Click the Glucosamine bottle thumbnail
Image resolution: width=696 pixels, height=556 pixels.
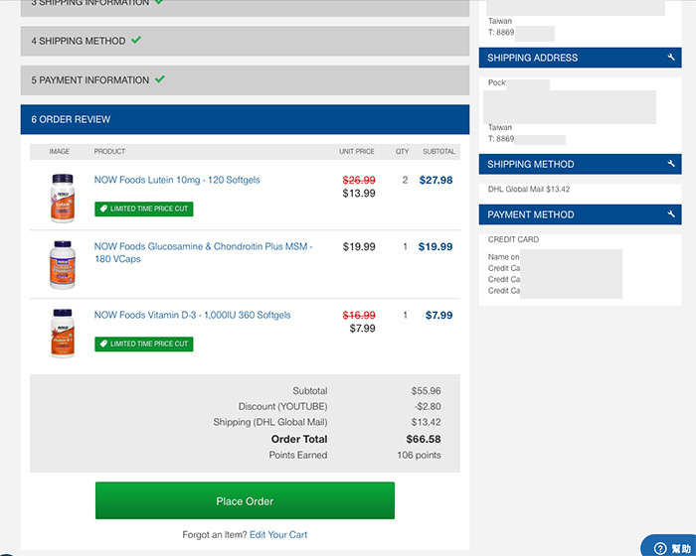click(62, 265)
